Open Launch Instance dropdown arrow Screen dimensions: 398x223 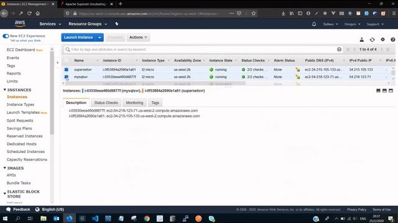click(x=99, y=37)
